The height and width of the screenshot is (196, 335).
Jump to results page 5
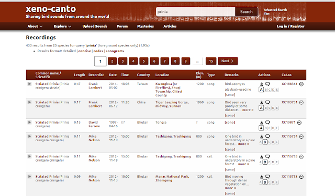tap(144, 62)
